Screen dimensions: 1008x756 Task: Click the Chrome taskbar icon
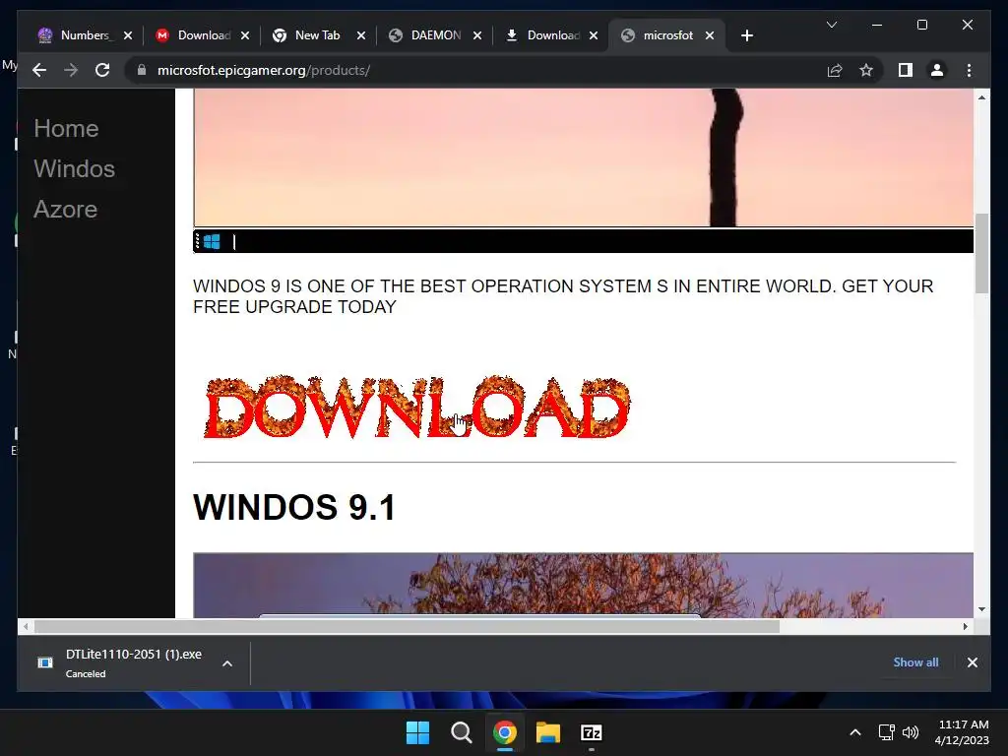coord(505,732)
